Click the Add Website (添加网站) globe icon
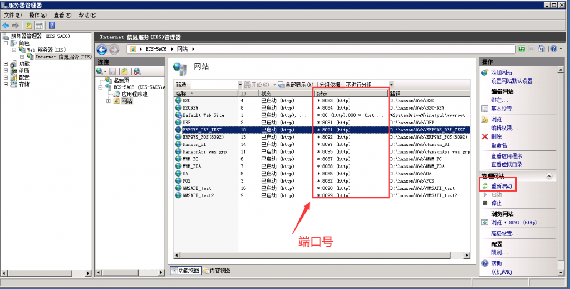Viewport: 570px width, 289px height. pyautogui.click(x=485, y=72)
